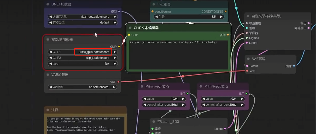Click the CLIP input socket on CLIP文本编码器
The width and height of the screenshot is (316, 134).
[x=129, y=35]
